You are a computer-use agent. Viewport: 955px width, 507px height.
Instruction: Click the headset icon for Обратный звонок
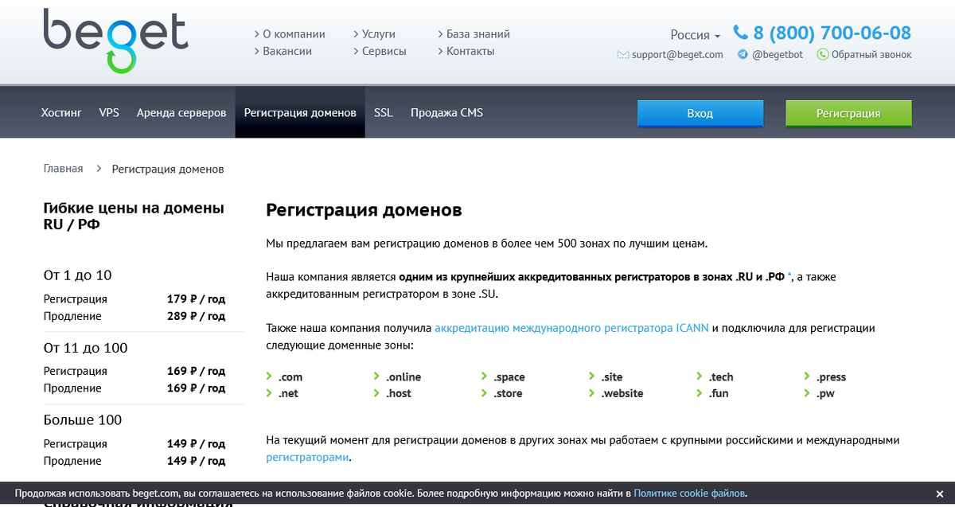point(821,54)
